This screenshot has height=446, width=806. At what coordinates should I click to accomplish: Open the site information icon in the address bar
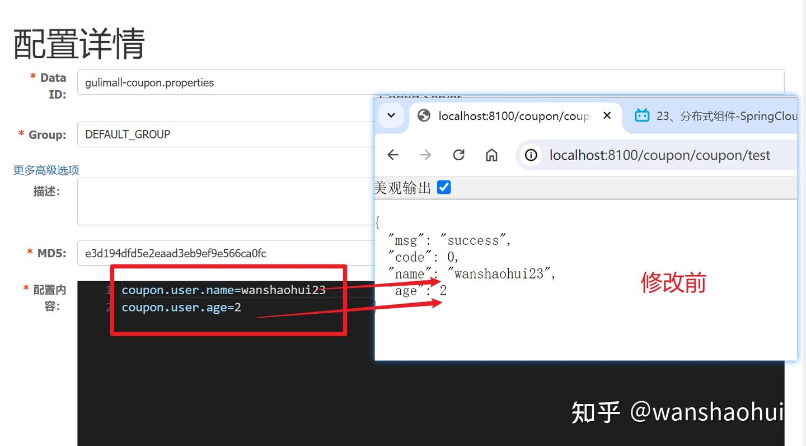530,155
